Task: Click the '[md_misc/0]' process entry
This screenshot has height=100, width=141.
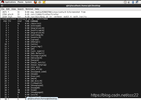Action: [36, 81]
